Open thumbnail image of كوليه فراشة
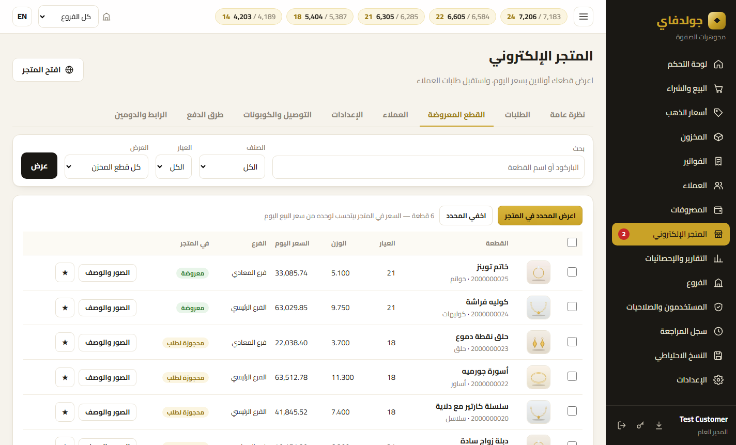Viewport: 736px width, 445px height. pos(539,308)
